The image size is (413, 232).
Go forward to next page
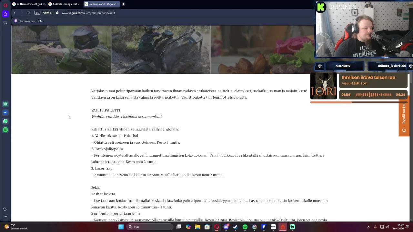pyautogui.click(x=22, y=13)
